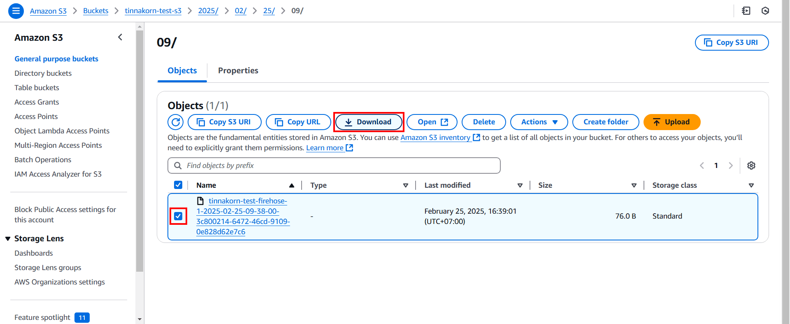Image resolution: width=790 pixels, height=324 pixels.
Task: Switch to the Objects tab
Action: tap(182, 70)
